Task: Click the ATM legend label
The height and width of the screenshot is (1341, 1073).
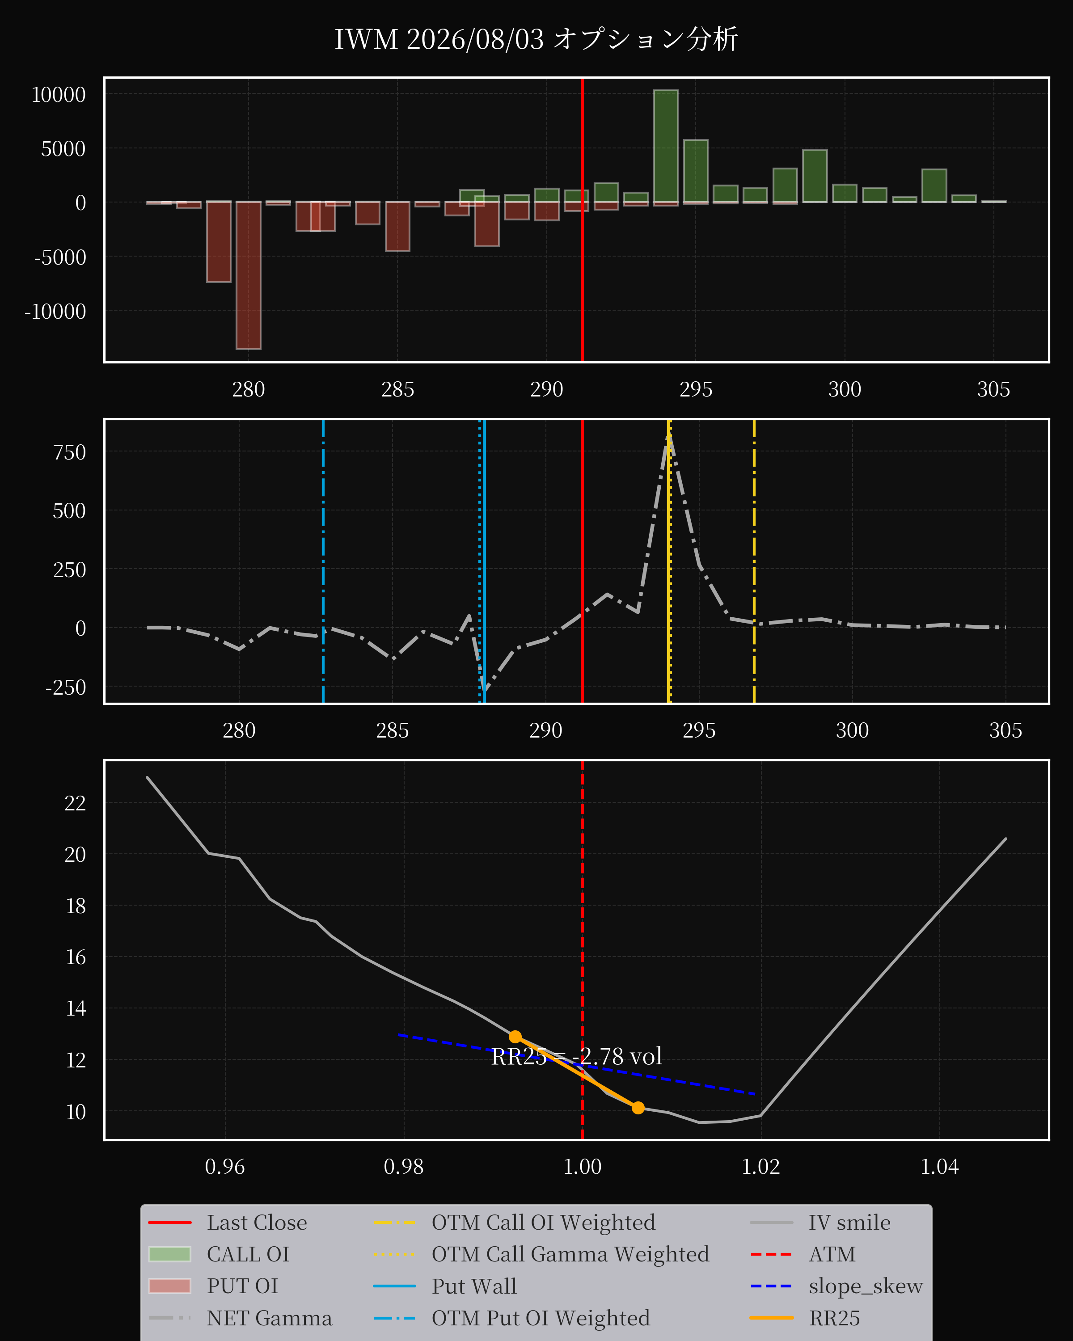Action: click(832, 1255)
